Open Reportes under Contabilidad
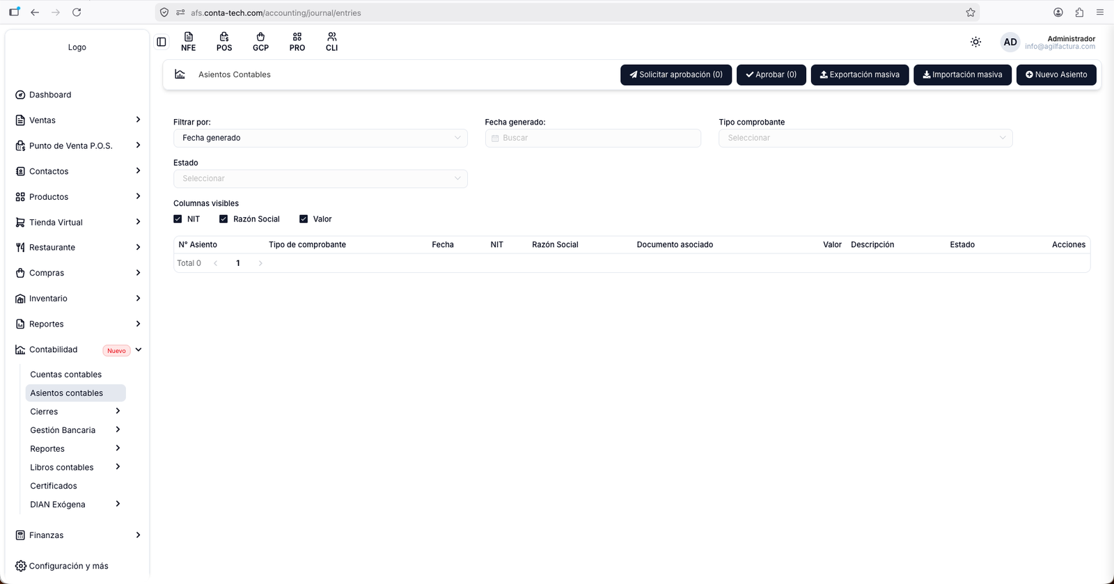The image size is (1114, 584). (x=47, y=449)
